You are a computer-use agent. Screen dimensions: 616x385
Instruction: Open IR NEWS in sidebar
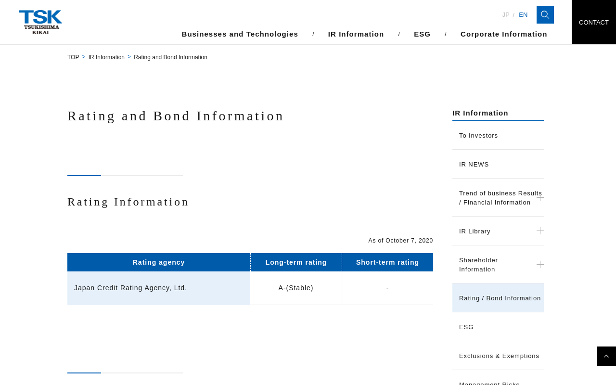click(x=474, y=165)
